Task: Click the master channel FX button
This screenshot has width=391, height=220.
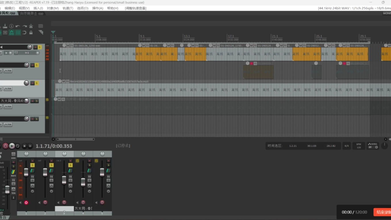Action: click(13, 180)
